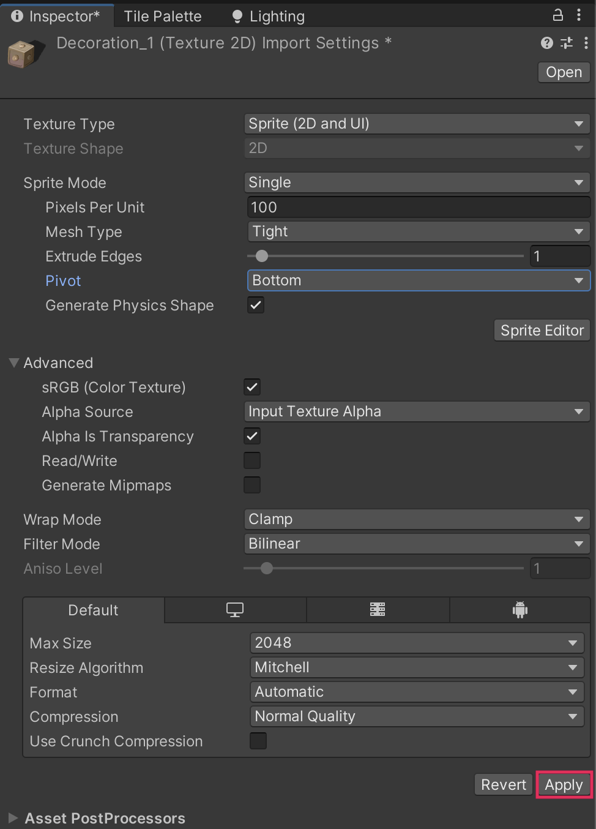
Task: Open the import settings more options menu
Action: [586, 43]
